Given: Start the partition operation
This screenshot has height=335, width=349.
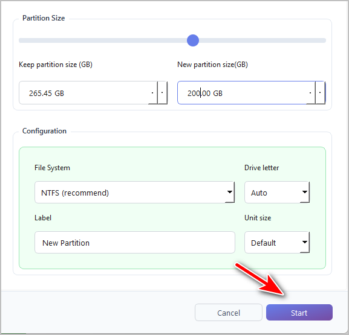Looking at the screenshot, I should pyautogui.click(x=299, y=313).
